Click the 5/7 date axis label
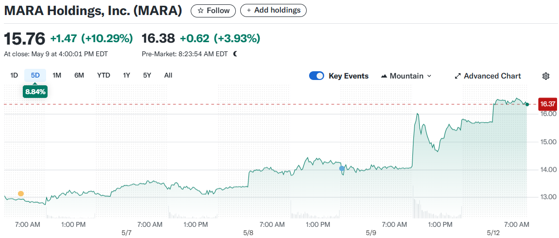Viewport: 559px width, 238px height. click(x=127, y=233)
